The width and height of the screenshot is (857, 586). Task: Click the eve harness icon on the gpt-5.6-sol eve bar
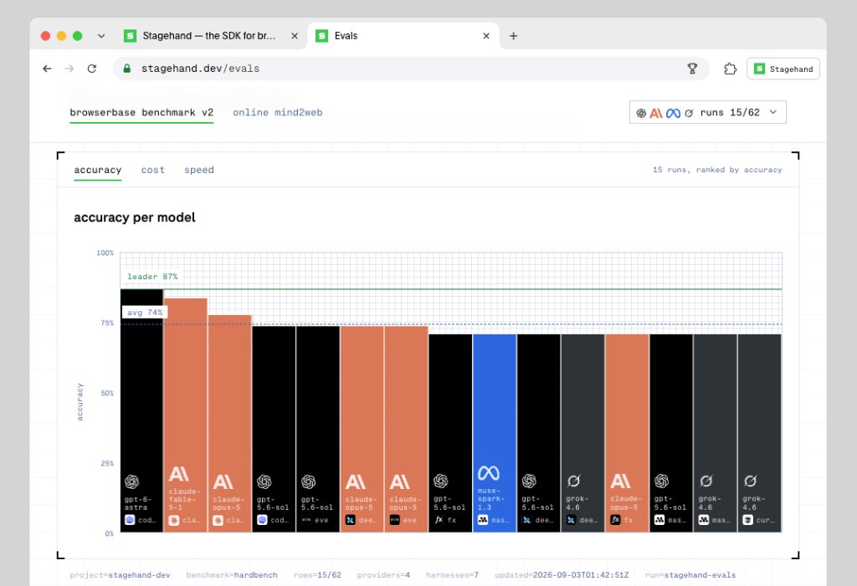pos(306,520)
